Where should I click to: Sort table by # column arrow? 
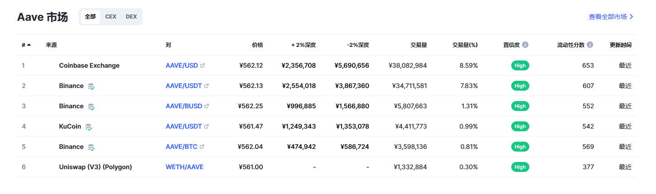click(x=29, y=45)
